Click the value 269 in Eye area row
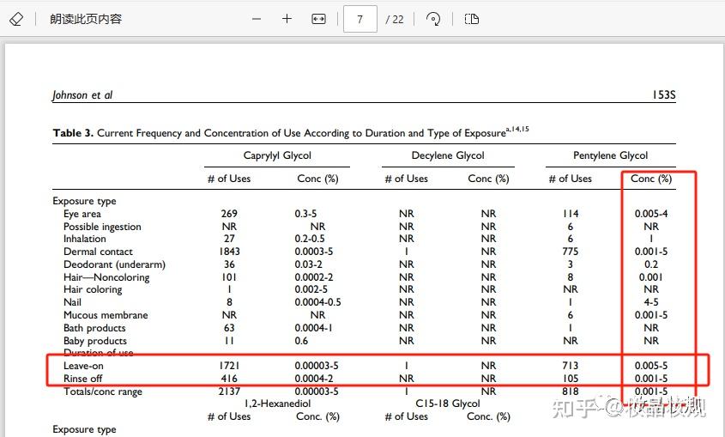Screen dimensions: 725x437 click(x=229, y=214)
